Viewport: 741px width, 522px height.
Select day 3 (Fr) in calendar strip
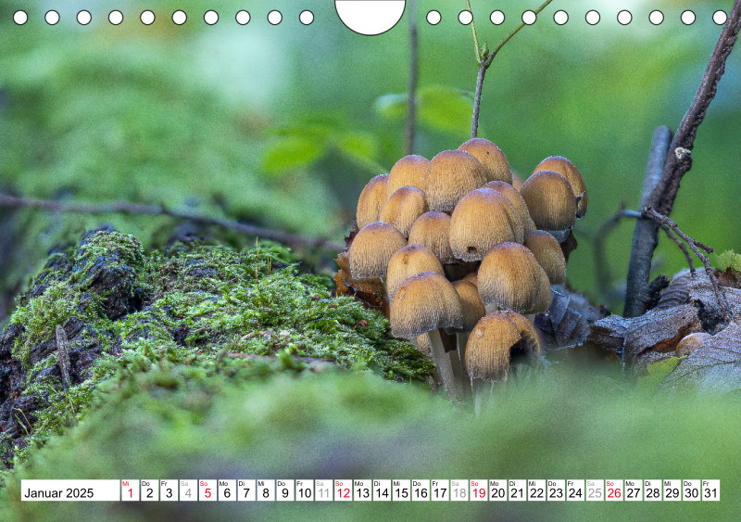coord(169,490)
